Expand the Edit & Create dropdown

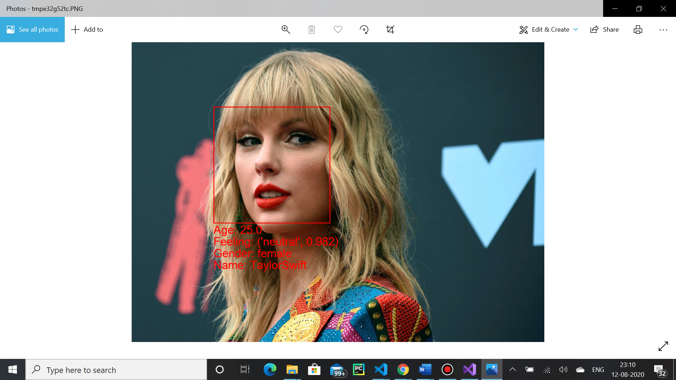click(549, 30)
